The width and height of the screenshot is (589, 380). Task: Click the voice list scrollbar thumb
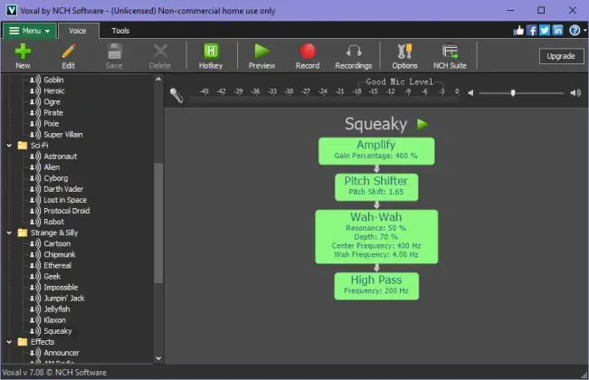(158, 223)
